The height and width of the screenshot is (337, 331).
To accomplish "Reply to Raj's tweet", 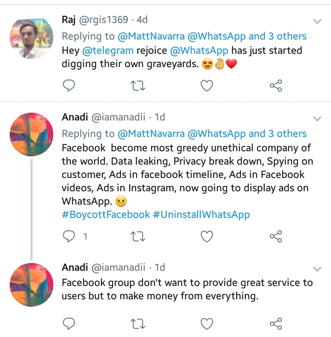I will click(68, 86).
